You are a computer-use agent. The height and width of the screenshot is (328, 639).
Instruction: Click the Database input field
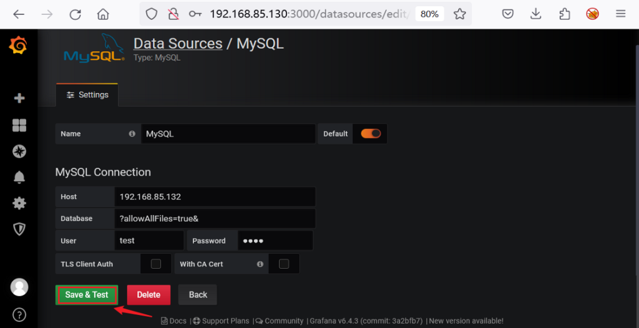tap(215, 218)
